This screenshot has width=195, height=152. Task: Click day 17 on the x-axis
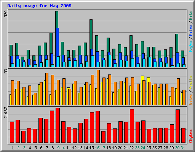pyautogui.click(x=103, y=148)
